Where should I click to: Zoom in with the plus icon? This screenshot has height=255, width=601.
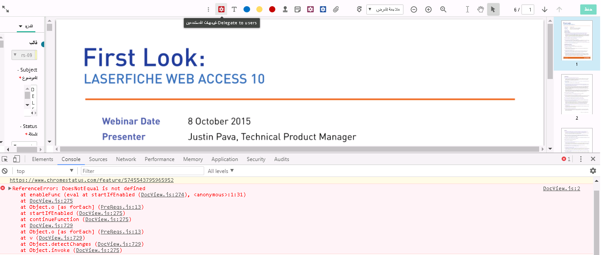tap(428, 9)
